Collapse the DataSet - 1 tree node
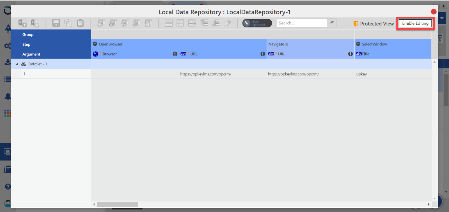 pos(17,64)
